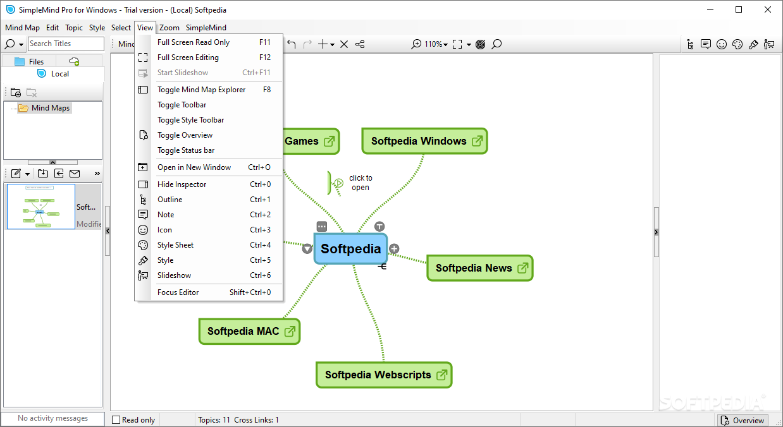This screenshot has width=783, height=427.
Task: Select the central Softpedia topic node
Action: [x=350, y=248]
